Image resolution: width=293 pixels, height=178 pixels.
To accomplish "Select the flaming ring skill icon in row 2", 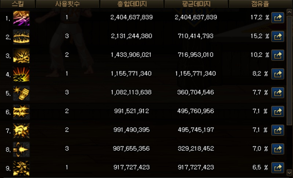I will [x=21, y=37].
